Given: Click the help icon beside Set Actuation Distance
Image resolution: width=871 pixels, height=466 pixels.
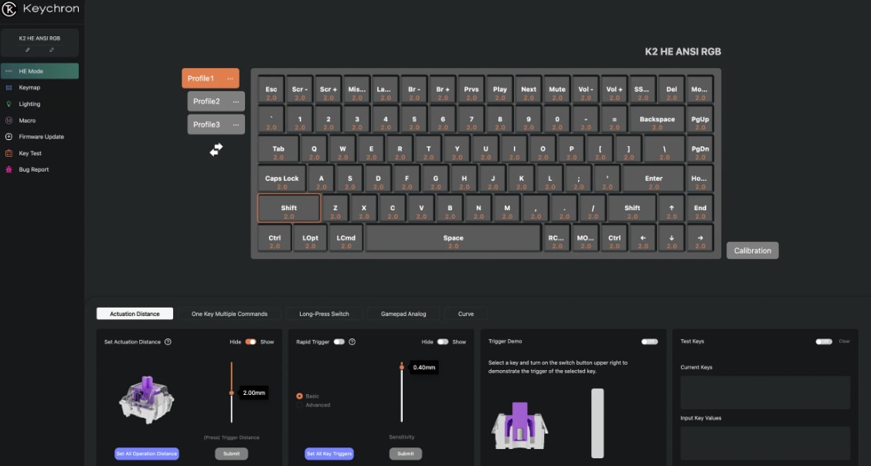Looking at the screenshot, I should coord(168,342).
